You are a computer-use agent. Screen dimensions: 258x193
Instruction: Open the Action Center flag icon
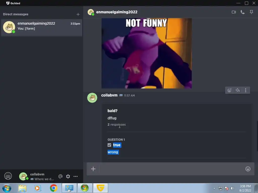[227, 188]
